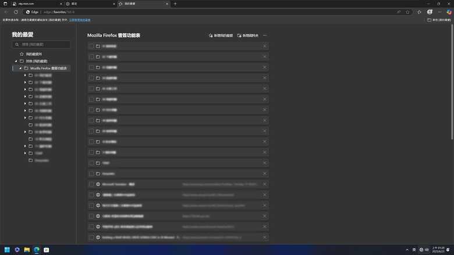Open the Favorites toolbar button
This screenshot has height=255, width=454.
pos(419,12)
